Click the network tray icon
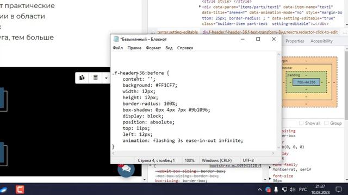The height and width of the screenshot is (195, 348). click(x=284, y=190)
